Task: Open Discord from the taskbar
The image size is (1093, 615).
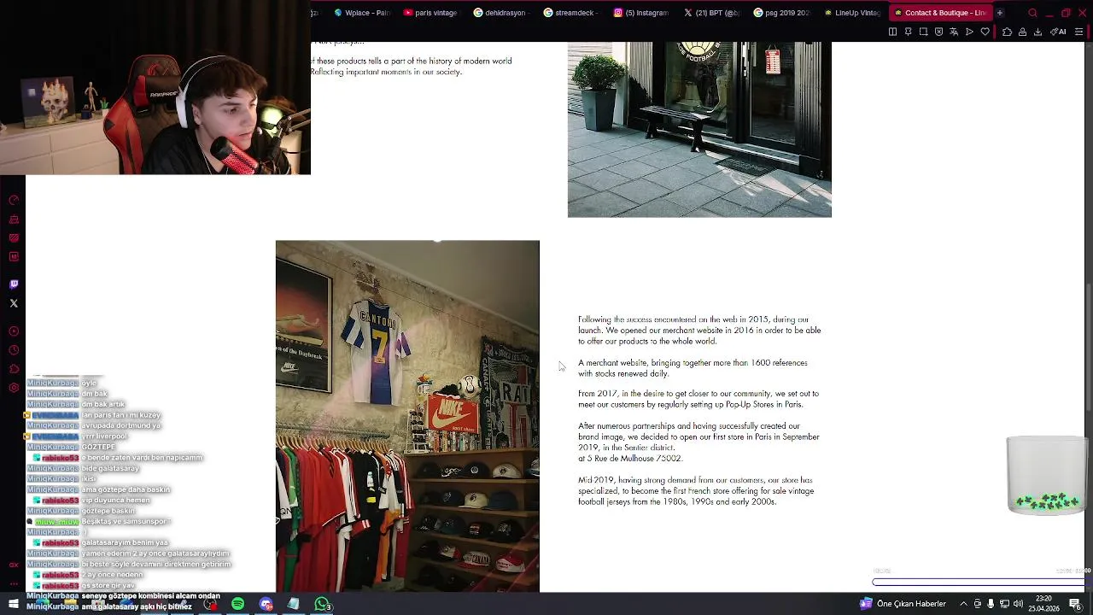Action: 266,604
